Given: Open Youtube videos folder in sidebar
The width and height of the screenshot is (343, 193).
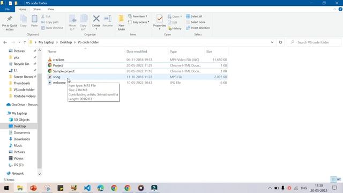Looking at the screenshot, I should (x=24, y=96).
